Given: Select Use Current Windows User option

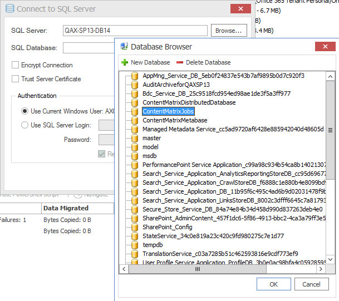Looking at the screenshot, I should click(24, 111).
